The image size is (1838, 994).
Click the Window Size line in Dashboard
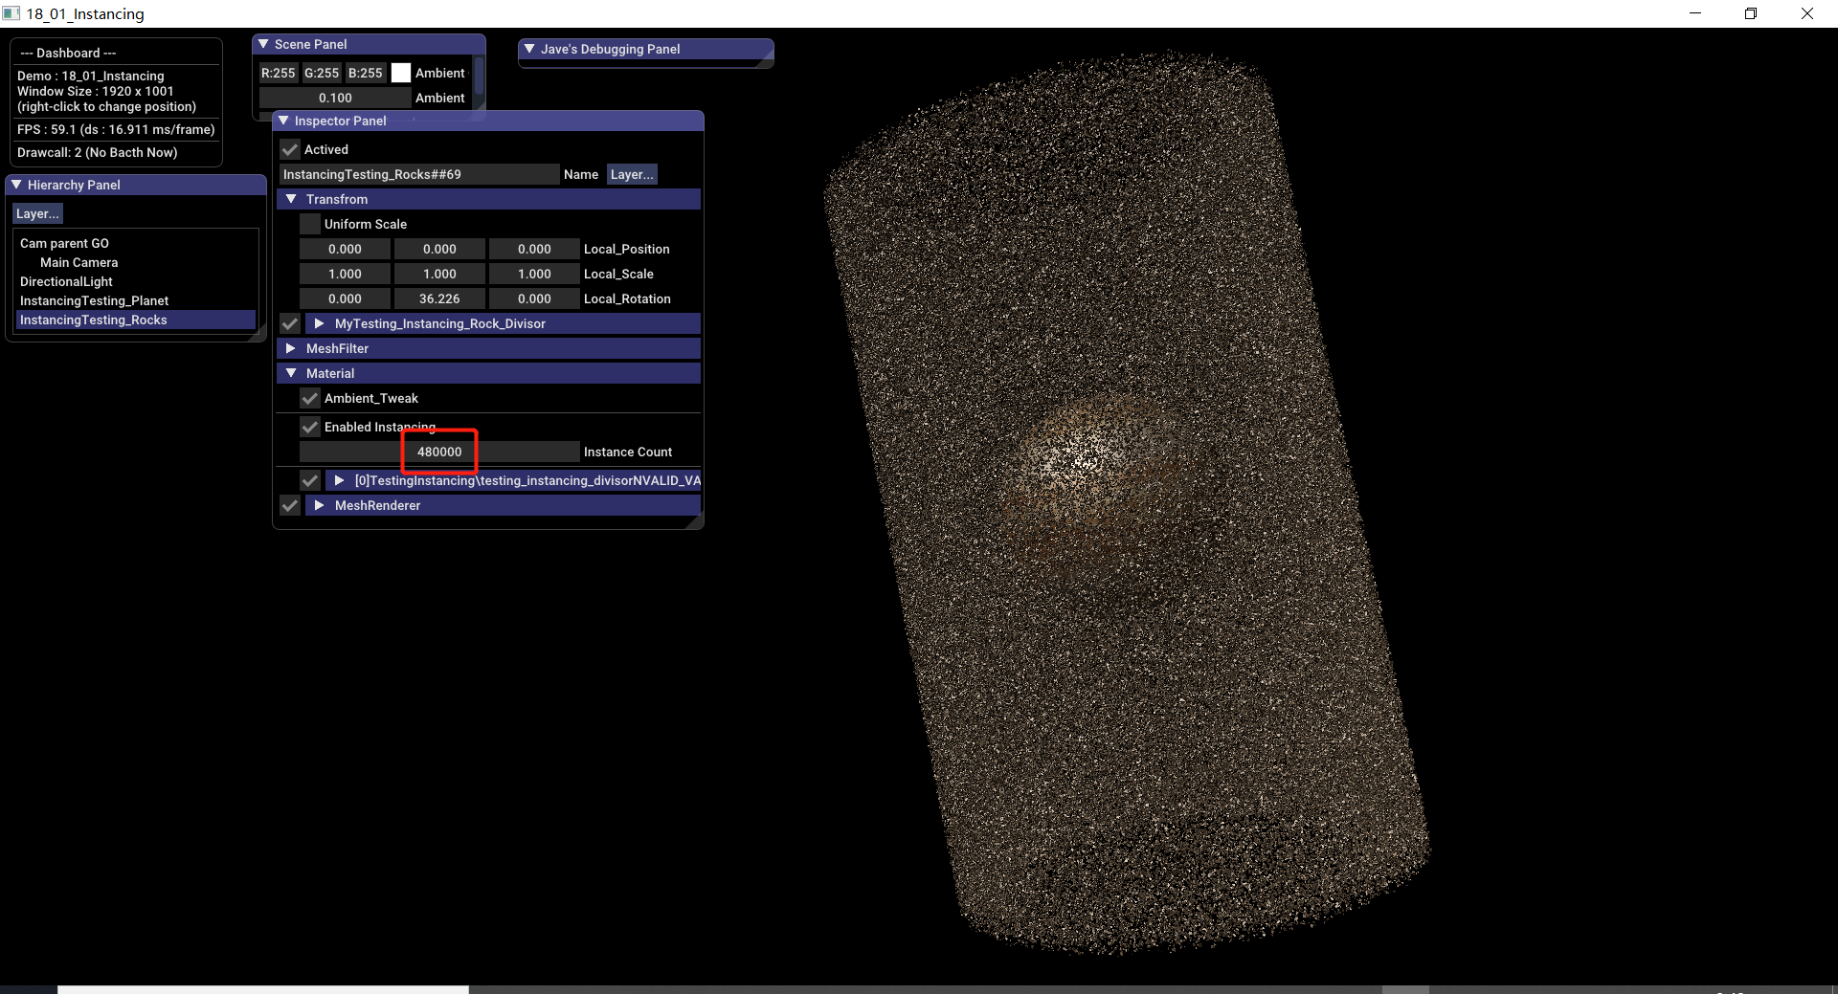pos(95,91)
